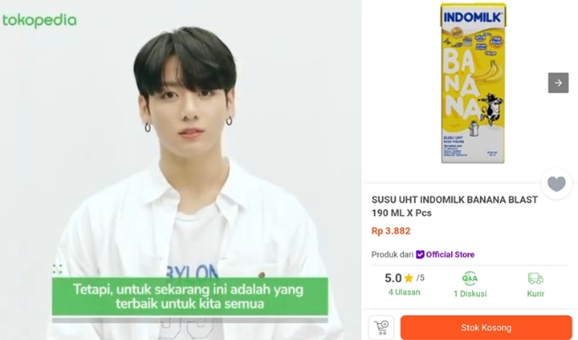Click the tokopedia logo

39,21
